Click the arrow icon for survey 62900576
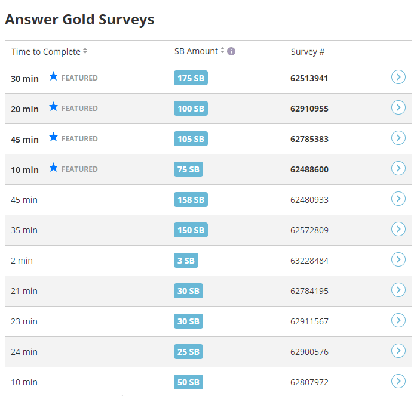This screenshot has height=396, width=417. point(398,351)
